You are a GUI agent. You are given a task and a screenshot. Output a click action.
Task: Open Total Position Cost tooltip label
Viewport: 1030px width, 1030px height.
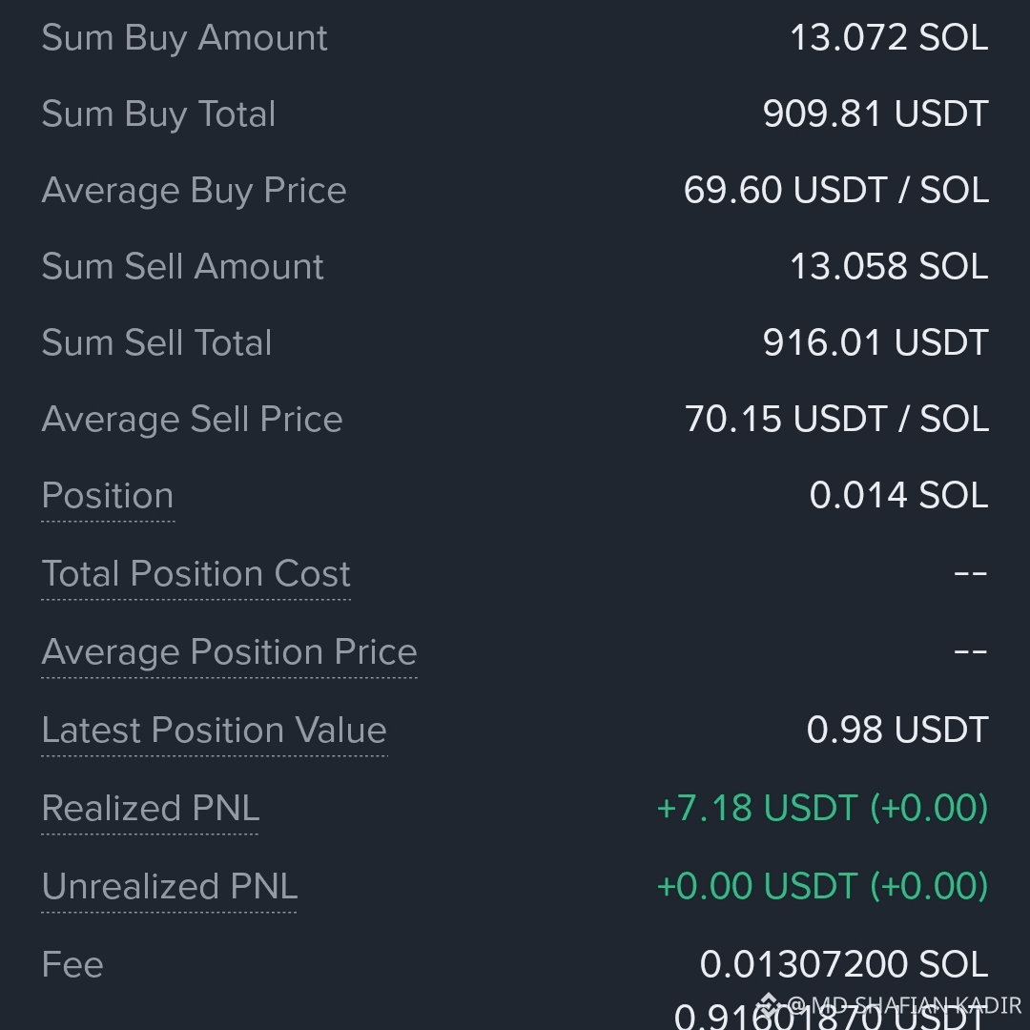point(196,573)
